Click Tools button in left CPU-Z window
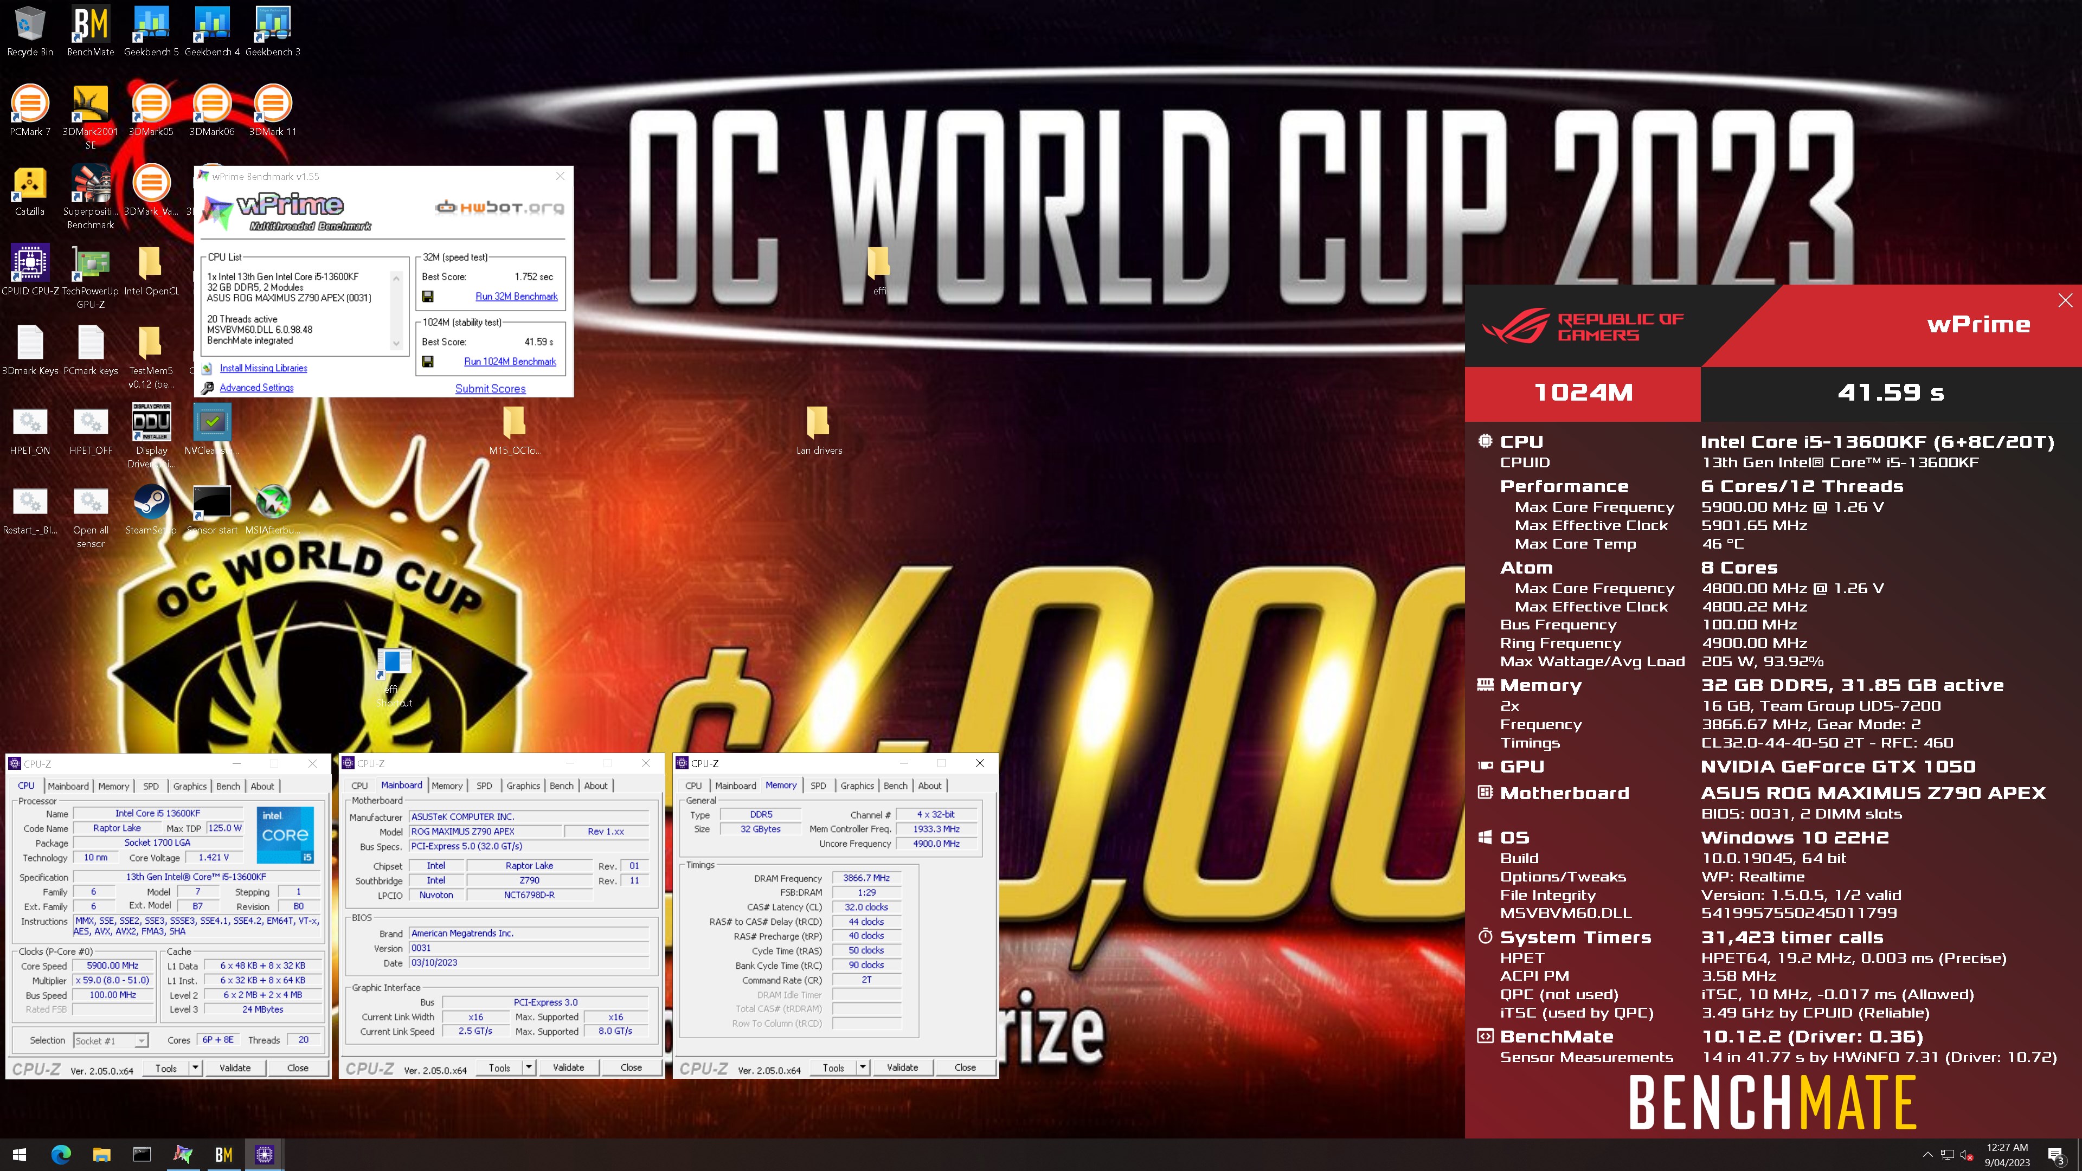The width and height of the screenshot is (2082, 1171). click(x=166, y=1067)
